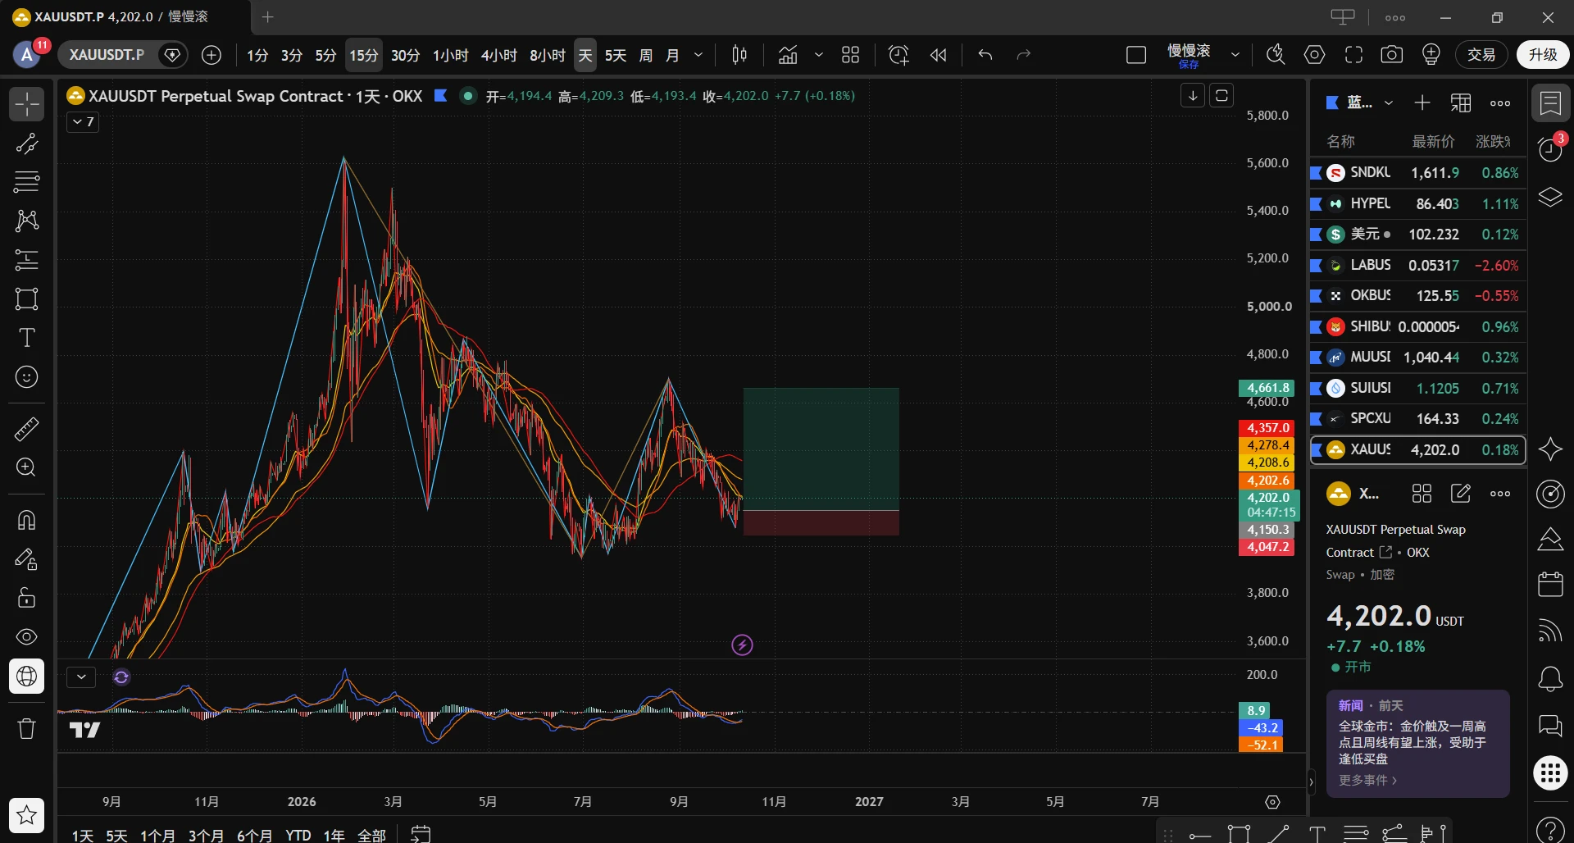Select the SUIUSI watchlist row
1574x843 pixels.
point(1417,388)
